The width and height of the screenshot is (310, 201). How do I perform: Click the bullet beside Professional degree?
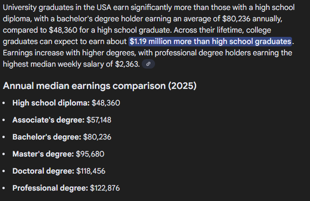click(x=5, y=188)
